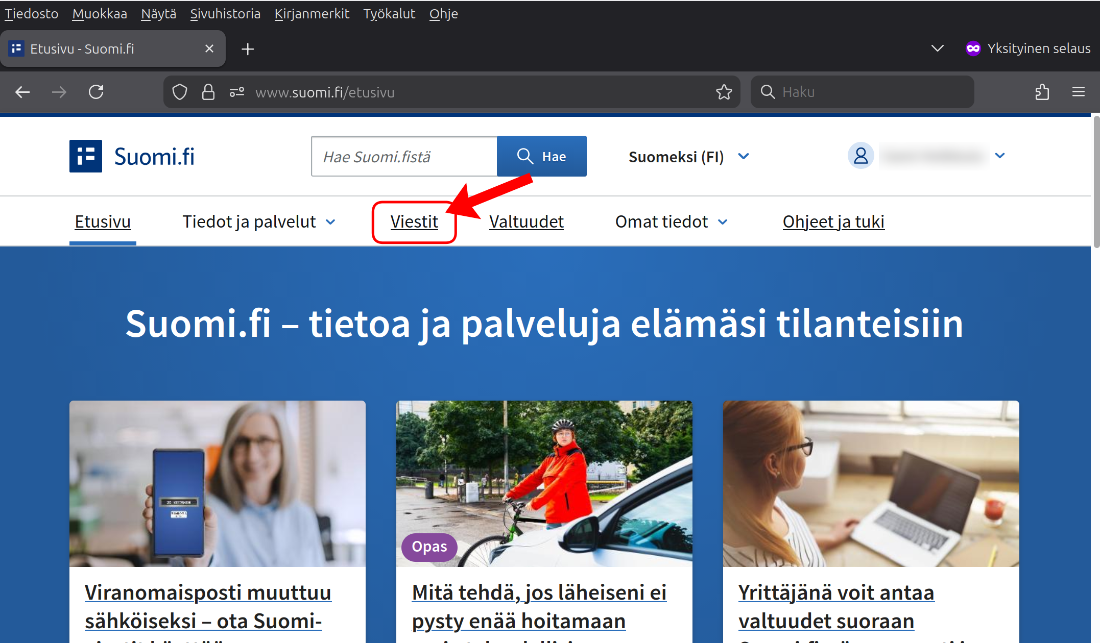This screenshot has width=1100, height=643.
Task: Click the user profile avatar icon
Action: click(860, 156)
